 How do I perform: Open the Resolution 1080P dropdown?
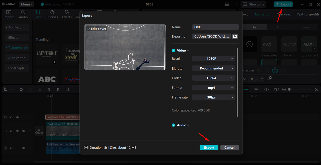(213, 59)
